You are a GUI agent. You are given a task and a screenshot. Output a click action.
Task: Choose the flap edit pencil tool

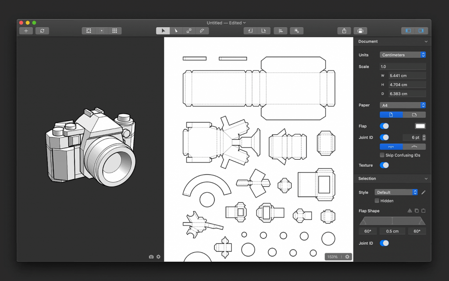(x=202, y=31)
